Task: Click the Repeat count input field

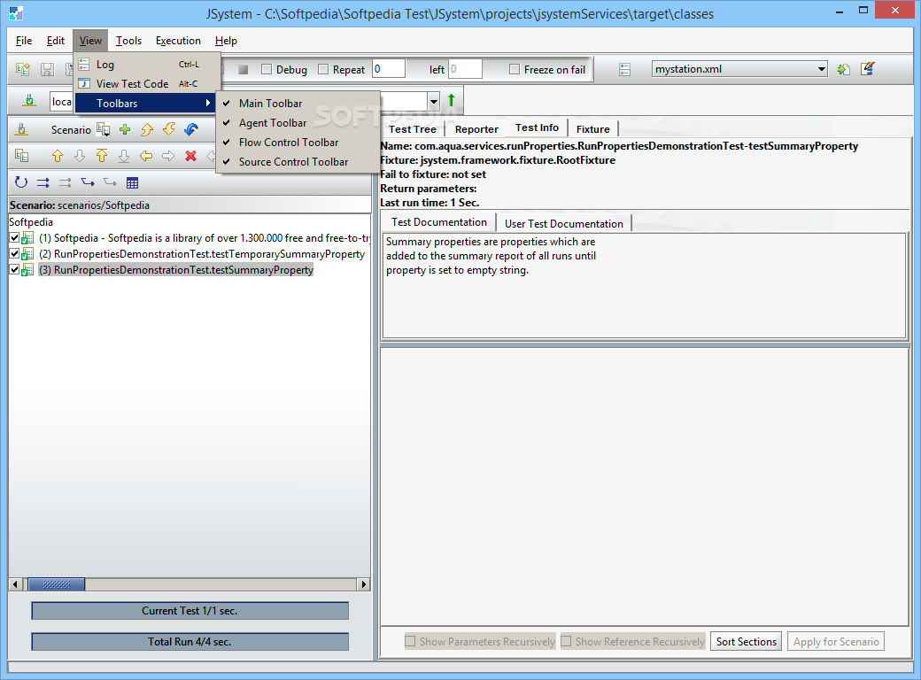Action: pyautogui.click(x=388, y=69)
